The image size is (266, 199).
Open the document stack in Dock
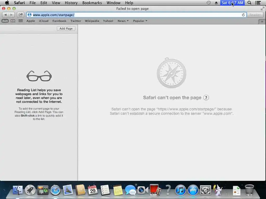[237, 190]
